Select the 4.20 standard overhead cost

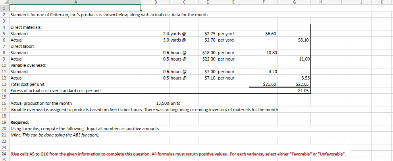[x=264, y=72]
